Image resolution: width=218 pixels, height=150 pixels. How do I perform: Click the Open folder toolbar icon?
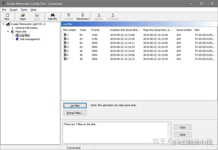[23, 15]
